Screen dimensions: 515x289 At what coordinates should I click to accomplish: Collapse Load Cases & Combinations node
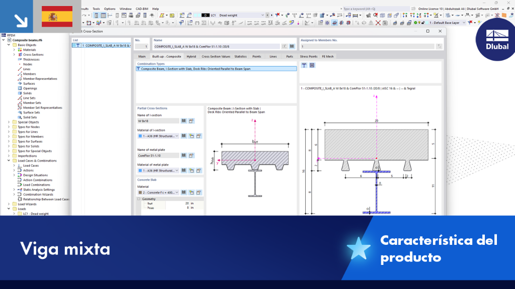9,161
